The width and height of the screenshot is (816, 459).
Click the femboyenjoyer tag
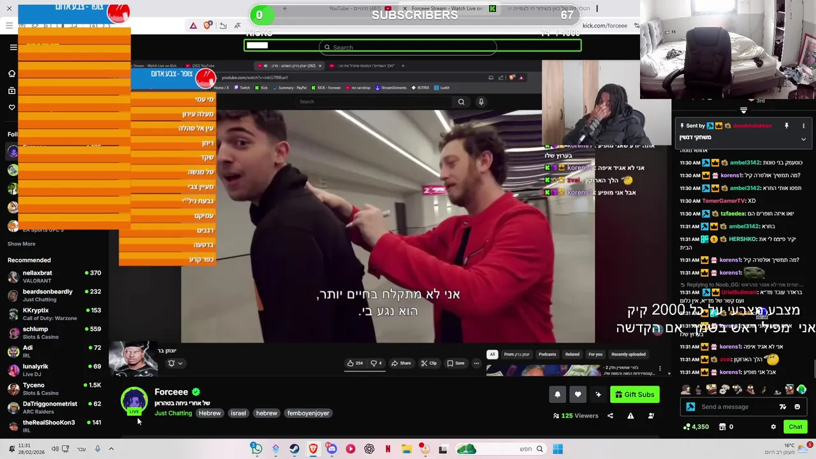[308, 413]
